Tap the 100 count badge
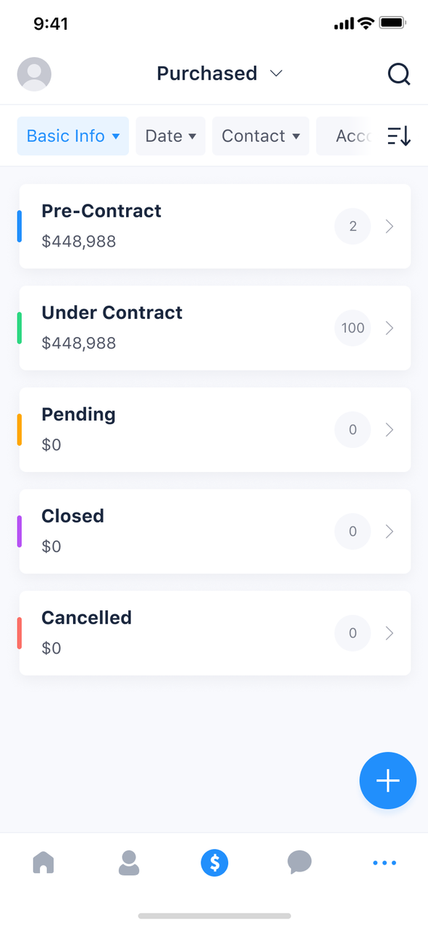 click(353, 328)
